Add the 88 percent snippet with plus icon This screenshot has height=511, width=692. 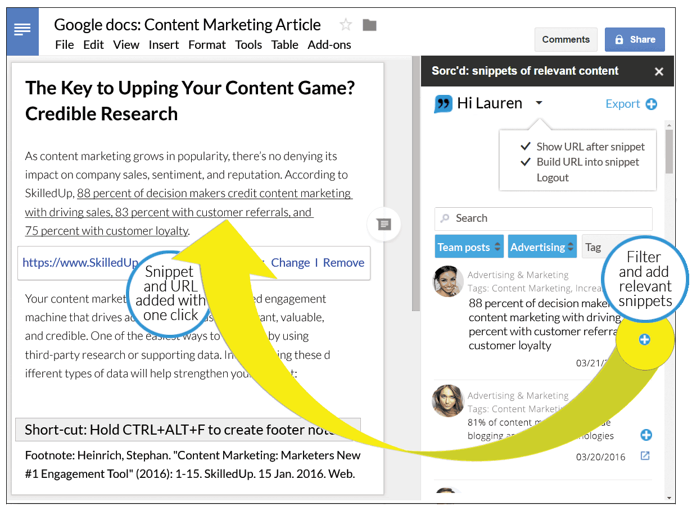pos(644,339)
